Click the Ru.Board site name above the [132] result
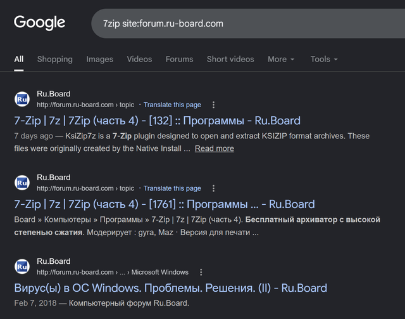The height and width of the screenshot is (319, 405). (x=53, y=94)
